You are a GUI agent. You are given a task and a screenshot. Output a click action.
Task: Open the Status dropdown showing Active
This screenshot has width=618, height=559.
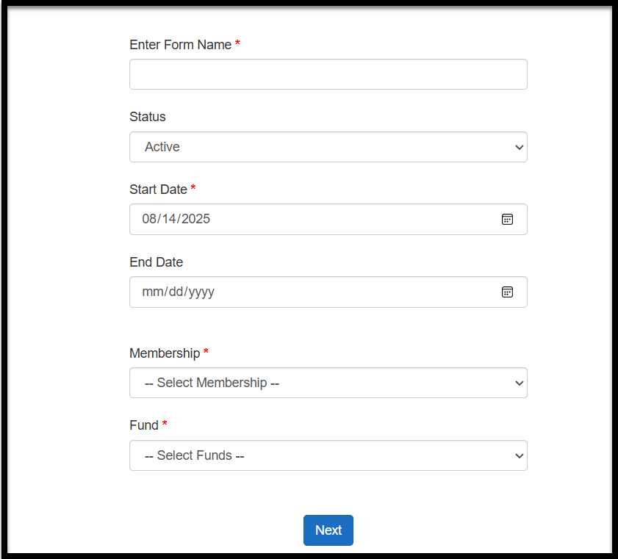point(328,147)
